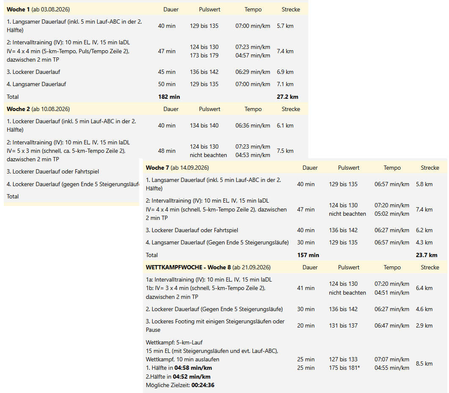Image resolution: width=449 pixels, height=393 pixels.
Task: Click the Woche 7 heading
Action: tap(177, 168)
